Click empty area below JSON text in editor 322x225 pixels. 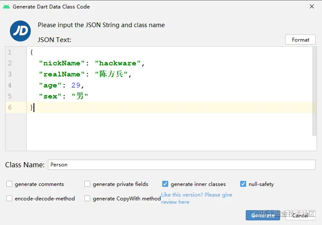click(169, 132)
